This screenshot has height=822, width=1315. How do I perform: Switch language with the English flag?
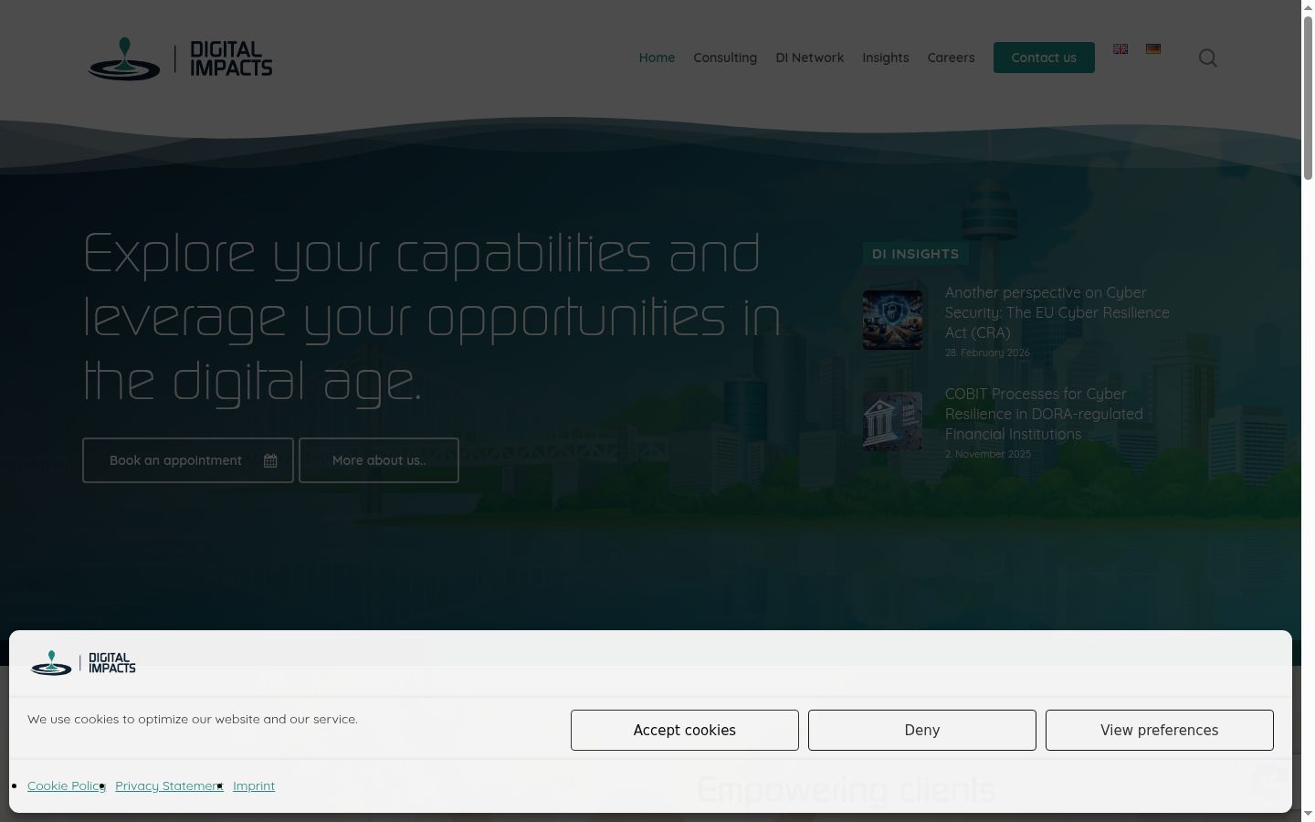pyautogui.click(x=1120, y=49)
